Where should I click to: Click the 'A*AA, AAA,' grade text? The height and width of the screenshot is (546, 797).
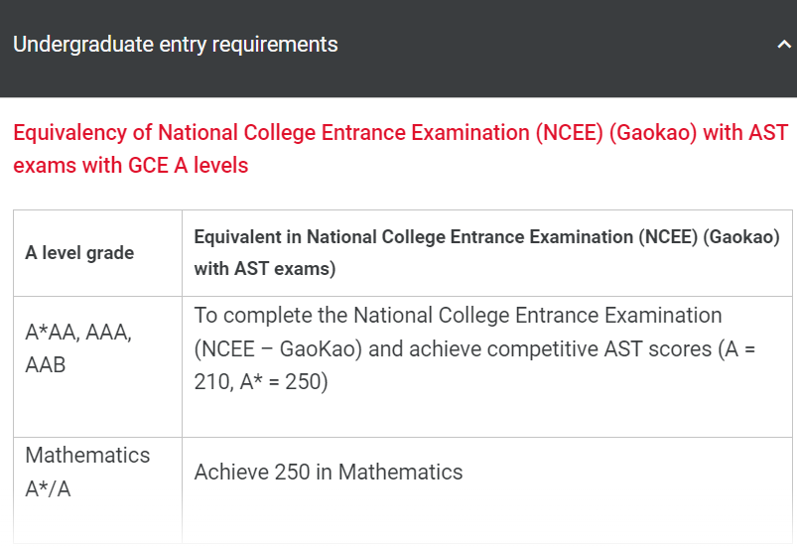(78, 333)
